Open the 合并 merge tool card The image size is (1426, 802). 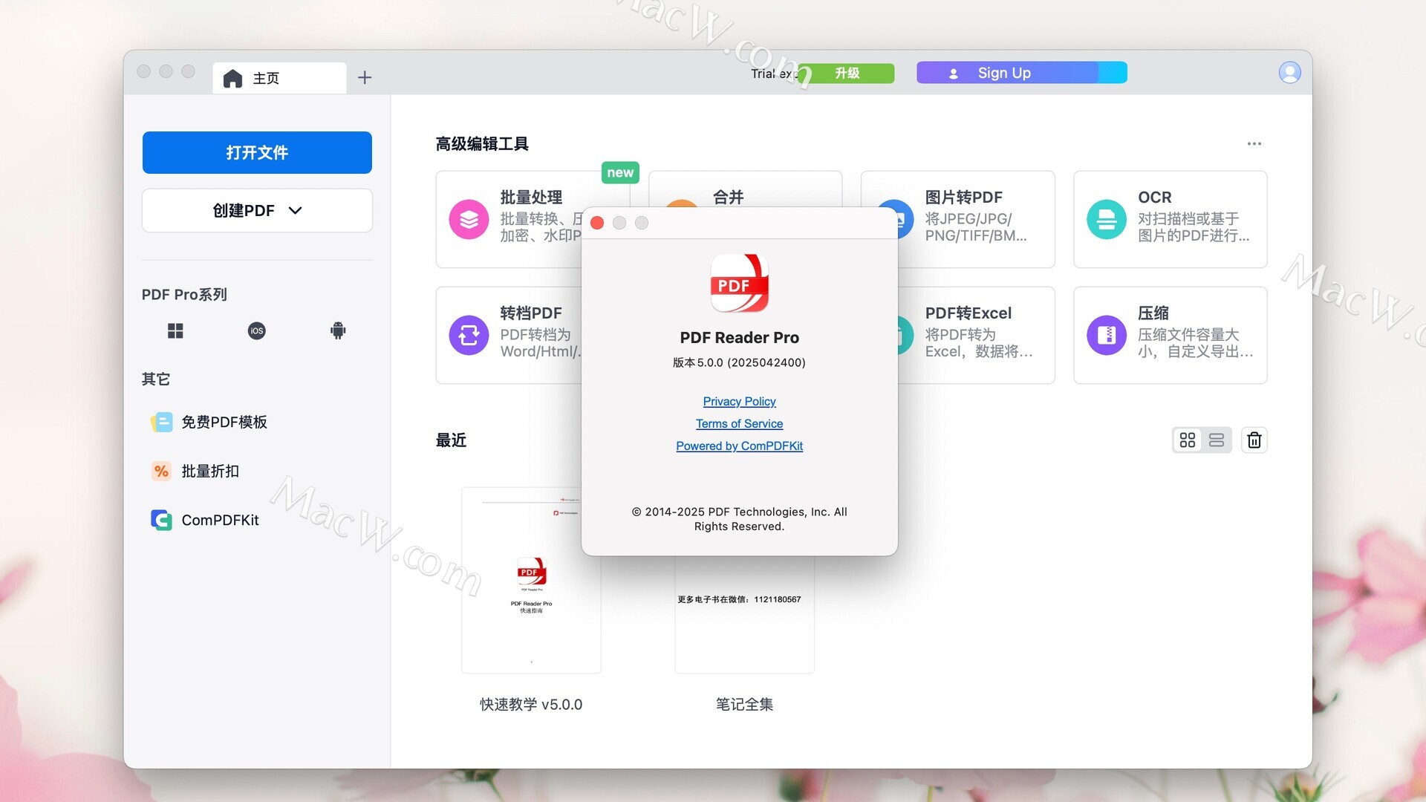pyautogui.click(x=745, y=189)
